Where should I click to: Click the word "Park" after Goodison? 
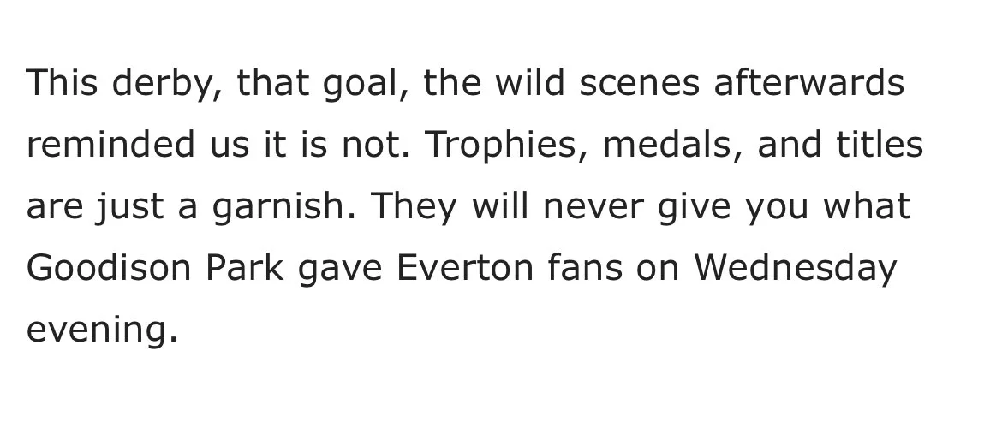(x=244, y=268)
